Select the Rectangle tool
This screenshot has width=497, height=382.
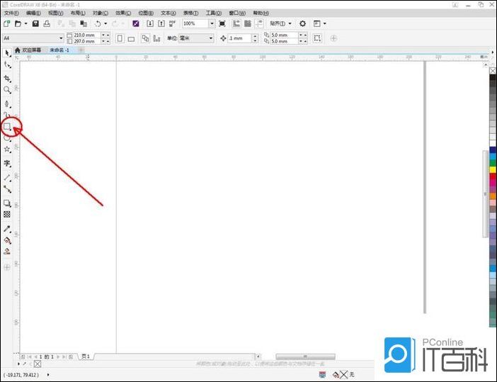pos(7,127)
